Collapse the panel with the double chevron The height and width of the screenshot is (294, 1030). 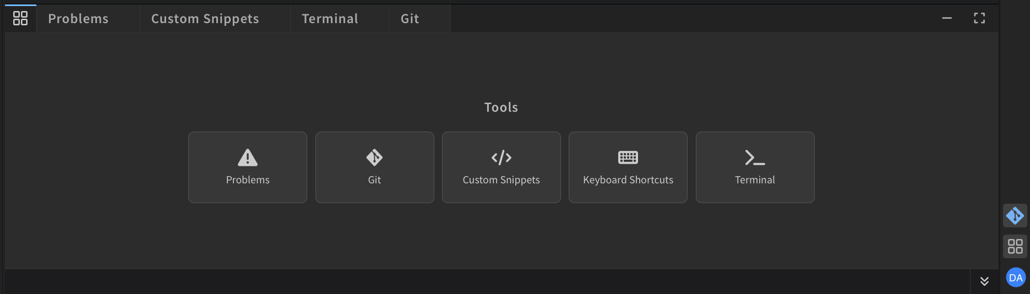984,281
